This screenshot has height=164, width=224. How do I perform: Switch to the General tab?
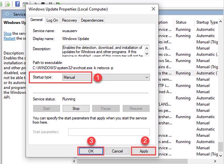click(36, 20)
